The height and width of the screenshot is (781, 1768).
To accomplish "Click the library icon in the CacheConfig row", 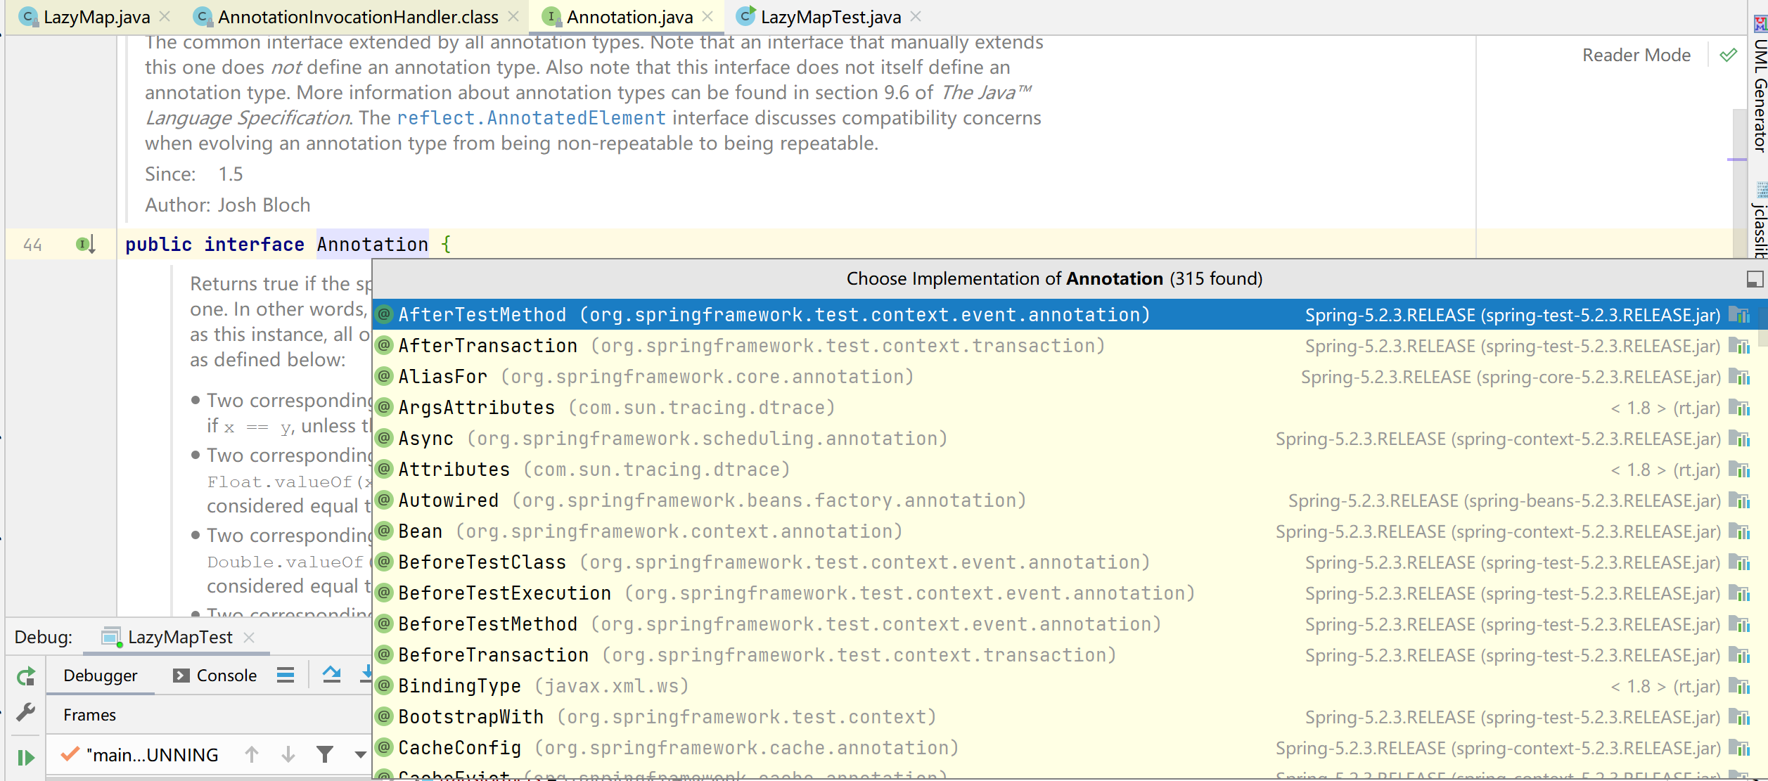I will (x=1739, y=748).
